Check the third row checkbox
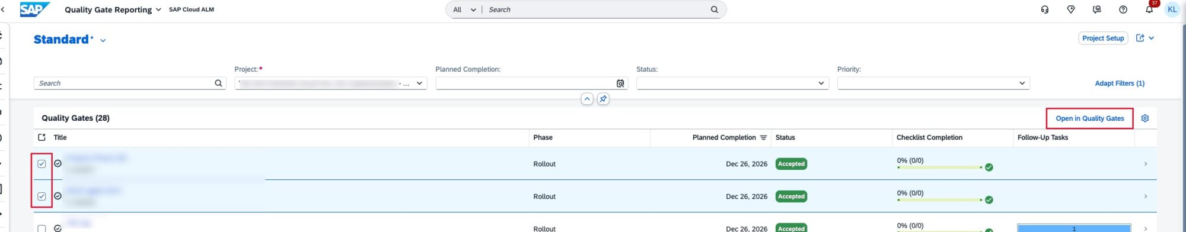The image size is (1186, 232). (42, 228)
